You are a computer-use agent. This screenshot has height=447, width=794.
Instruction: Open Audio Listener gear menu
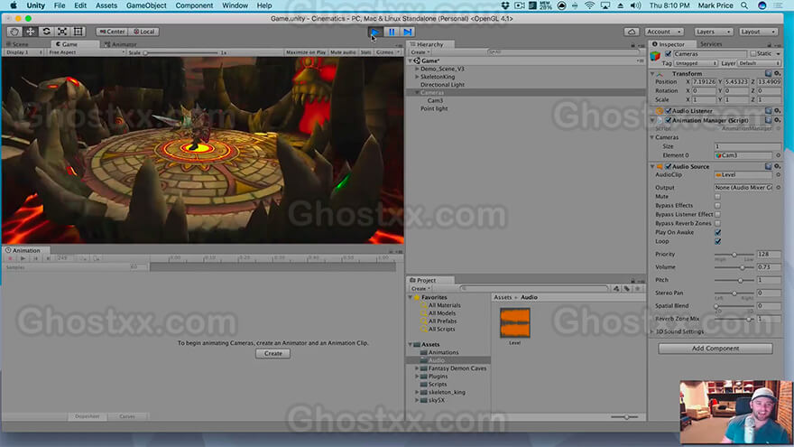[x=777, y=111]
